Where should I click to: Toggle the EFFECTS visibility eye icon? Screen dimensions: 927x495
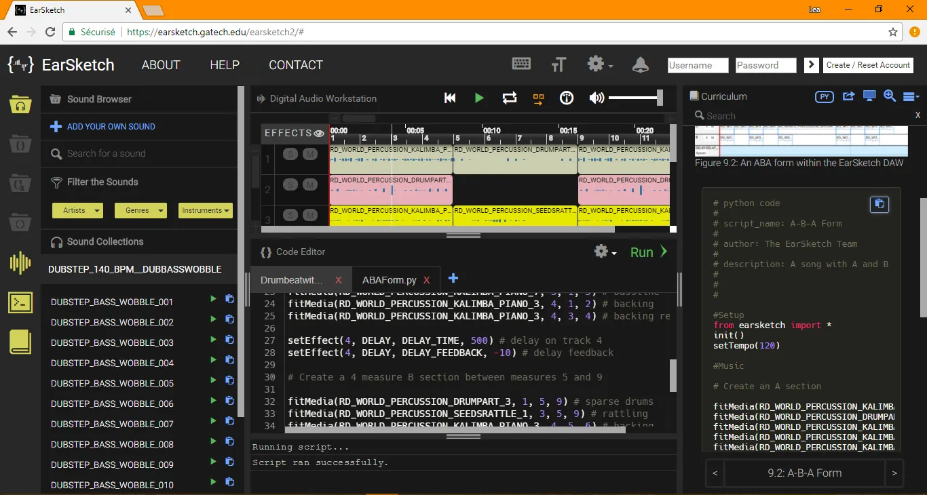[319, 133]
